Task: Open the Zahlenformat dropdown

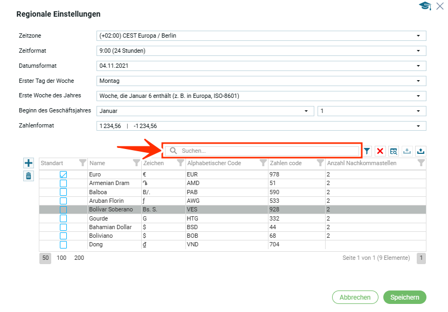Action: pyautogui.click(x=418, y=126)
